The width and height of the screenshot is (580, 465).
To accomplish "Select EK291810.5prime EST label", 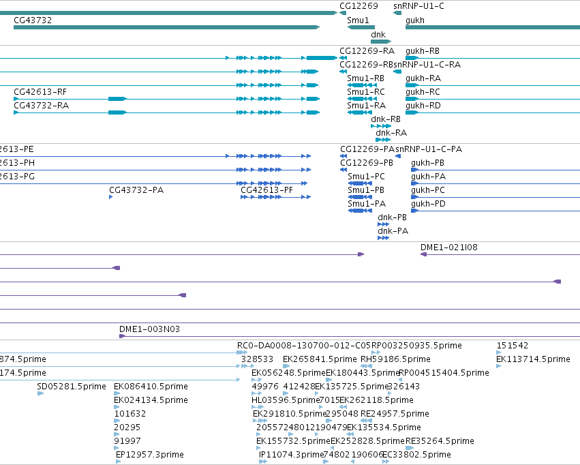I will pos(289,414).
